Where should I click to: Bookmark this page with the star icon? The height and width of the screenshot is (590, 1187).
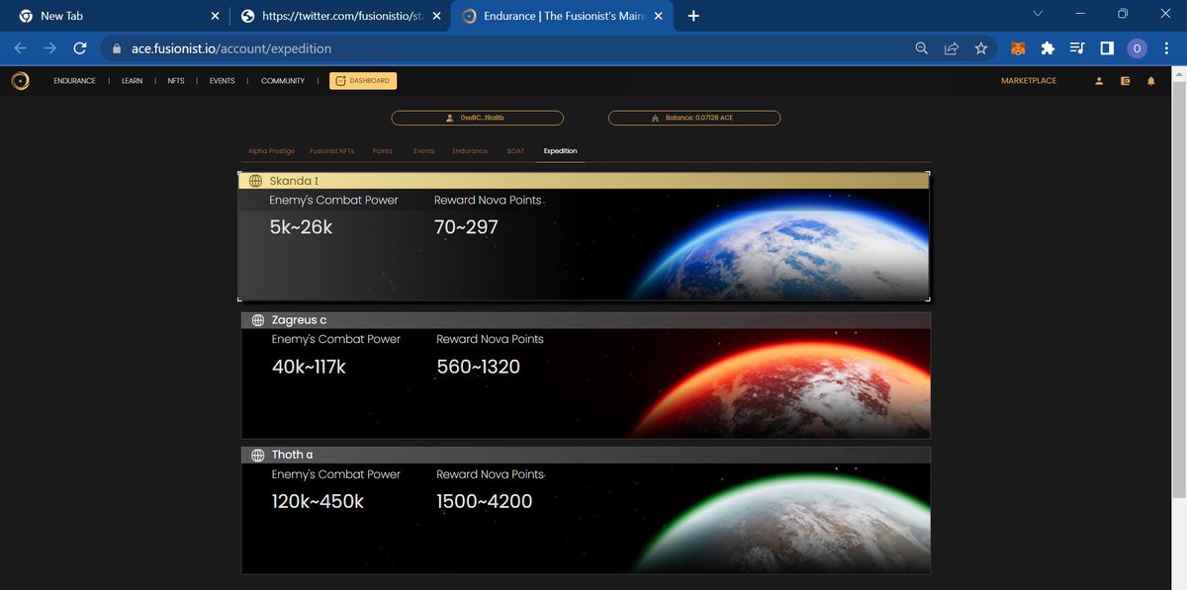[981, 47]
